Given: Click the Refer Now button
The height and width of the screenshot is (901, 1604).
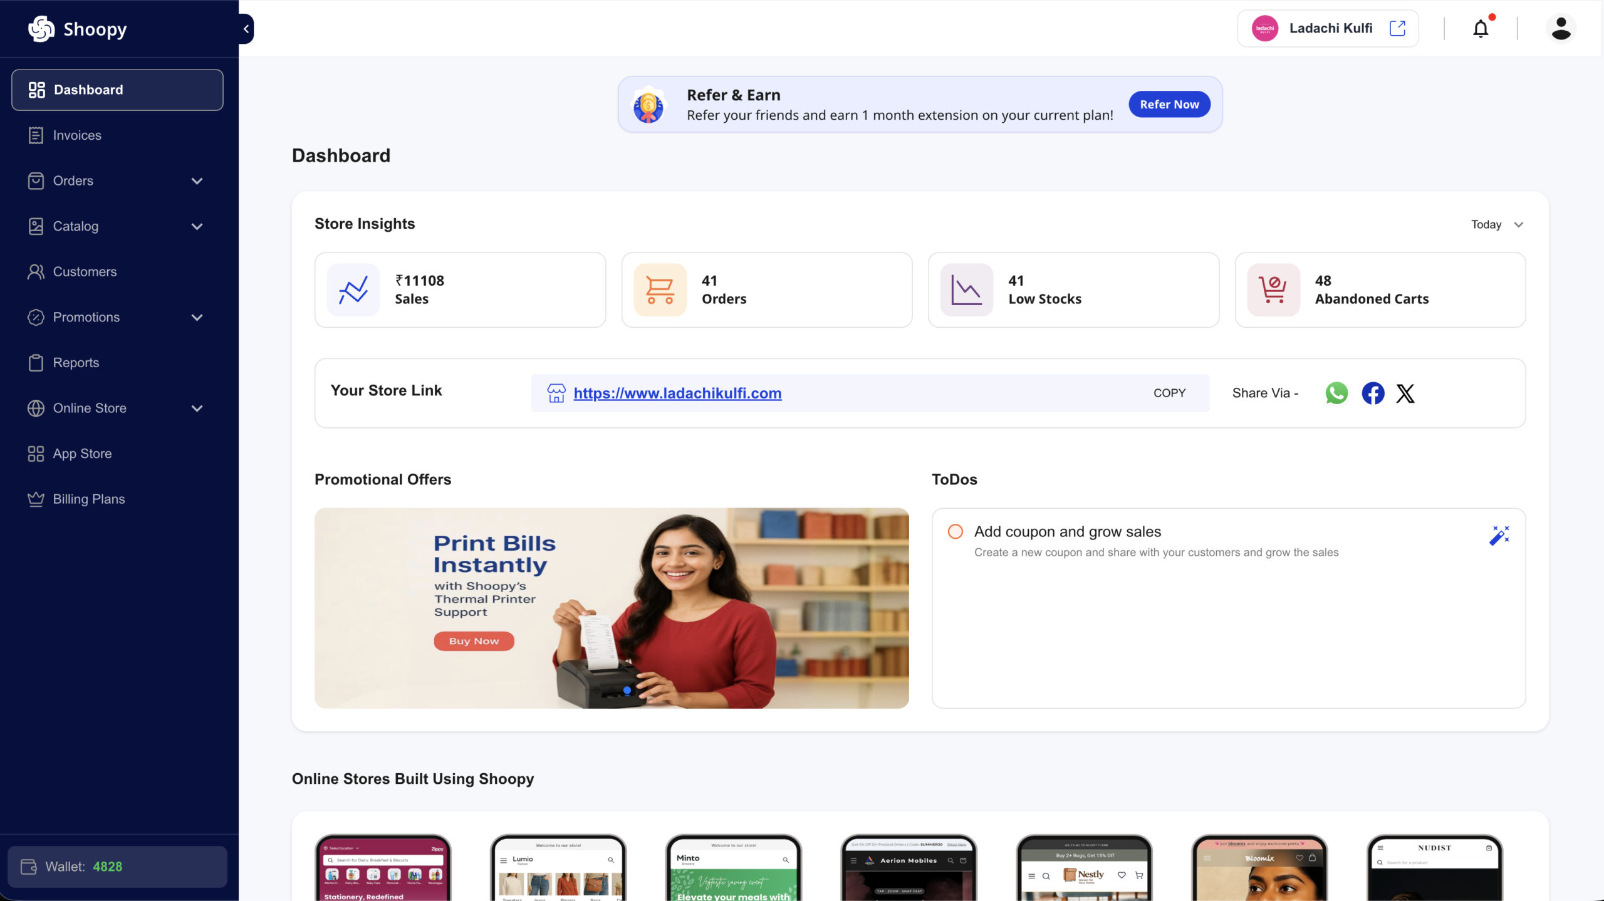Looking at the screenshot, I should click(1169, 104).
